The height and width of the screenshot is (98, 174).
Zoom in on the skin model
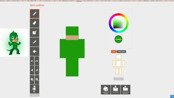click(x=32, y=79)
